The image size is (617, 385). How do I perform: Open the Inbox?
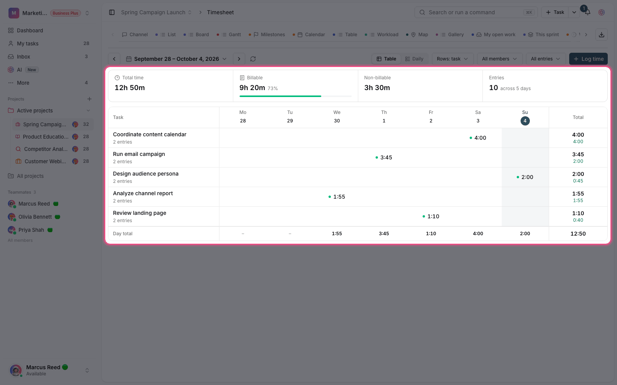51,57
